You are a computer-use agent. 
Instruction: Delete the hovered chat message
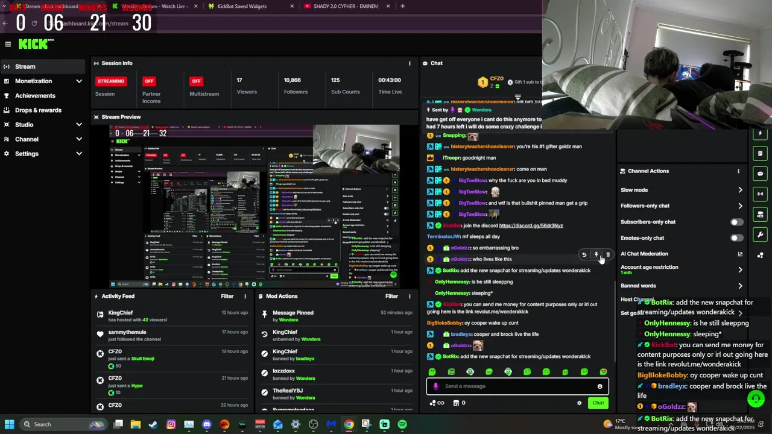[607, 255]
